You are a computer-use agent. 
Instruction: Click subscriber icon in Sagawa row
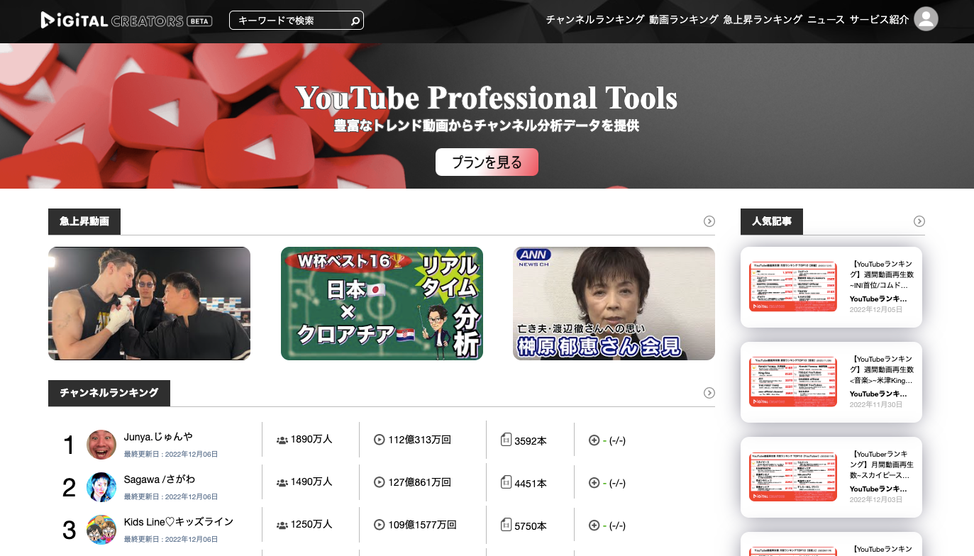point(282,483)
